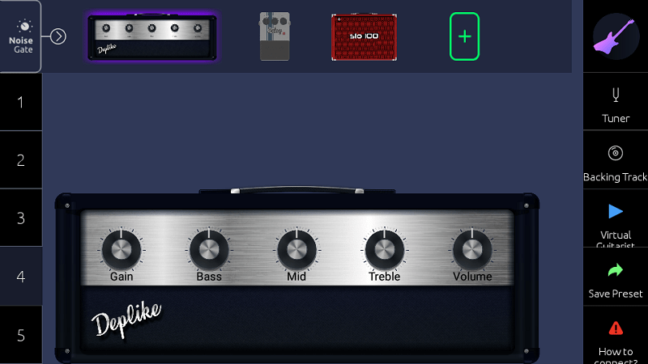Viewport: 648px width, 364px height.
Task: Click the Gain knob
Action: pyautogui.click(x=121, y=250)
